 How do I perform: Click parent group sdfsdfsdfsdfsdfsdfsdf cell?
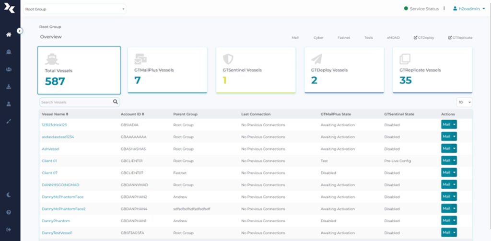tap(192, 209)
